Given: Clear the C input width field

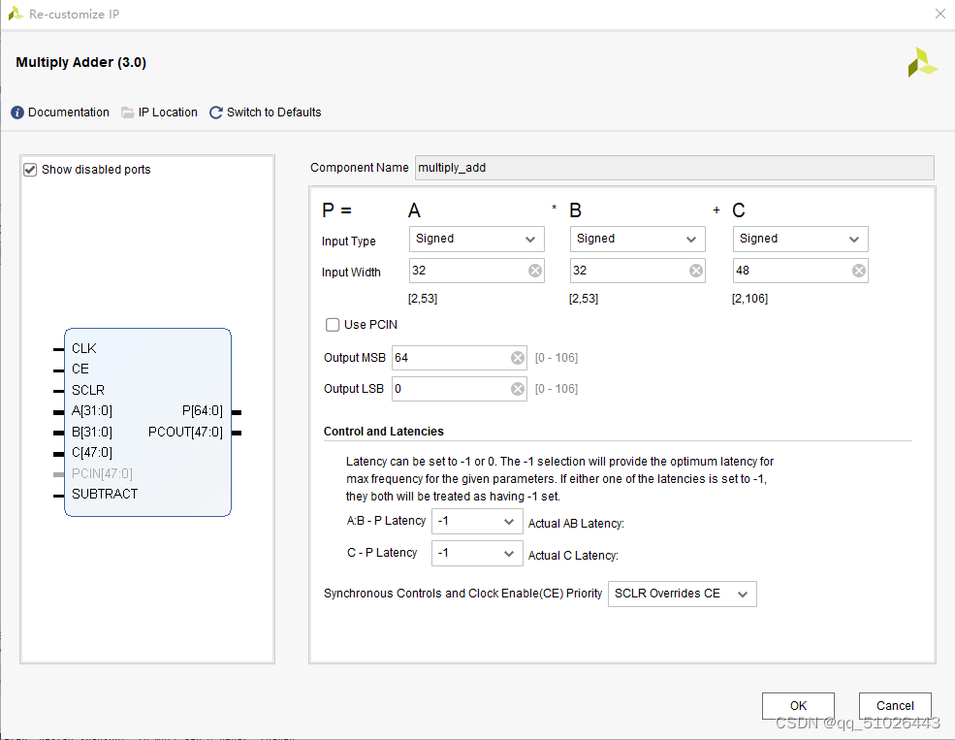Looking at the screenshot, I should point(859,271).
